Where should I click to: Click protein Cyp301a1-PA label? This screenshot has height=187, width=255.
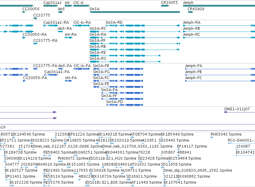tap(57, 72)
